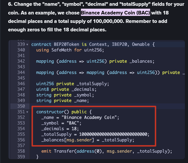This screenshot has height=163, width=188.
Task: Click the 'emit Transfer' statement
Action: pyautogui.click(x=107, y=151)
